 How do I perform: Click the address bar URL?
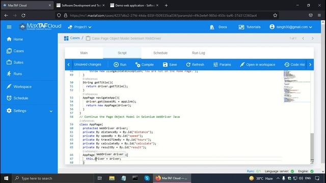click(163, 16)
